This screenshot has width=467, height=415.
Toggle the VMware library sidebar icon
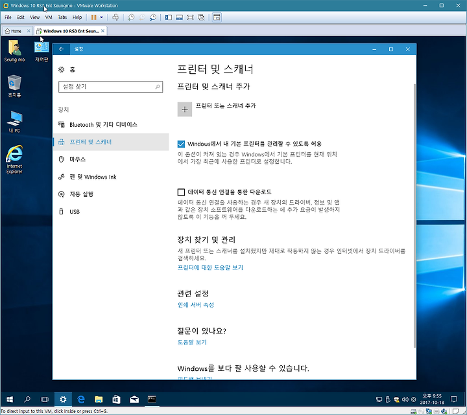[169, 17]
